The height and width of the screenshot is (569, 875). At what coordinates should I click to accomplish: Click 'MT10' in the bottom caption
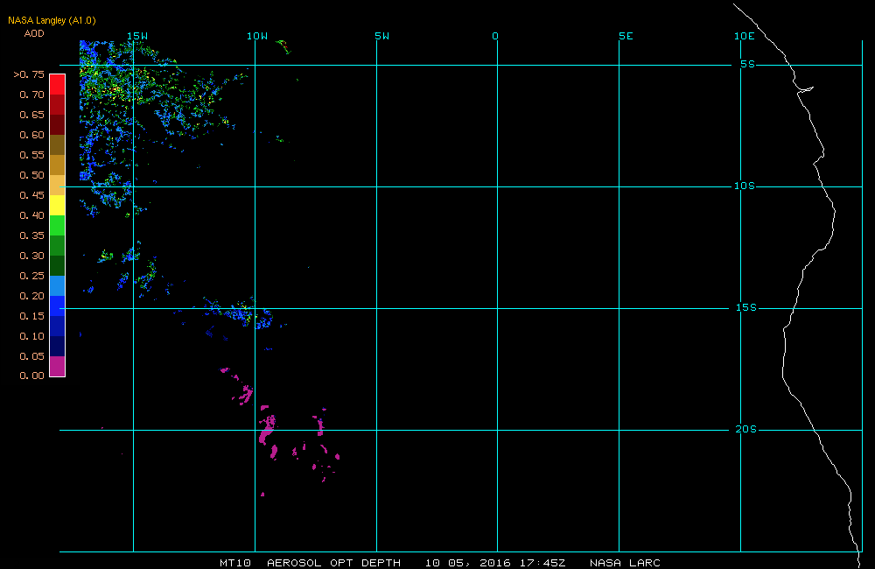coord(235,563)
